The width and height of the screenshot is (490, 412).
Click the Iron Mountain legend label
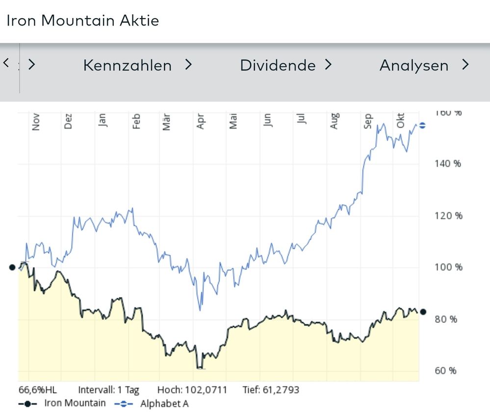coord(75,403)
